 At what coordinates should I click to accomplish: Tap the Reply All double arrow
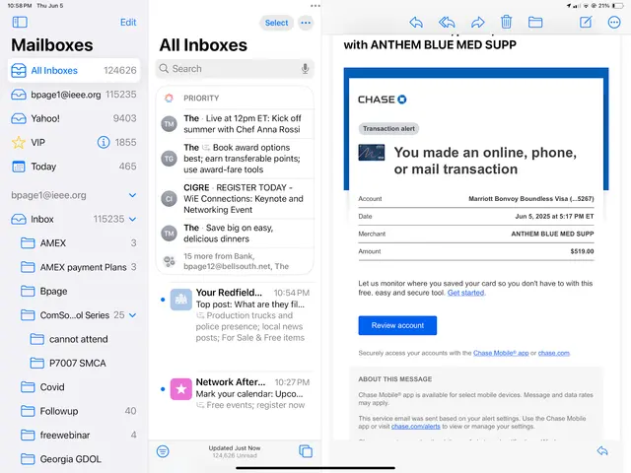click(x=447, y=22)
